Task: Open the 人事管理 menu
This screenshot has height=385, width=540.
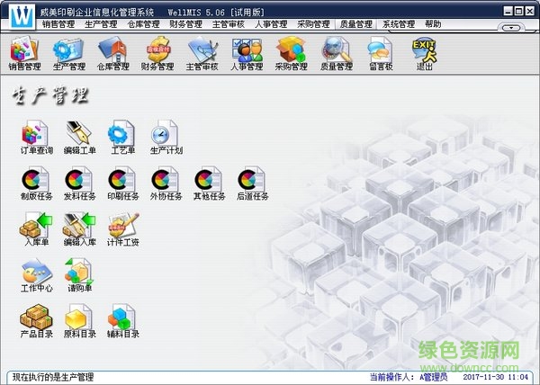Action: pyautogui.click(x=271, y=24)
